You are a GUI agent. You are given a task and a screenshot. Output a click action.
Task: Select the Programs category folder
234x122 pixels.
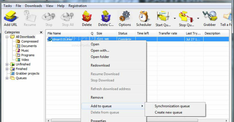(25, 55)
